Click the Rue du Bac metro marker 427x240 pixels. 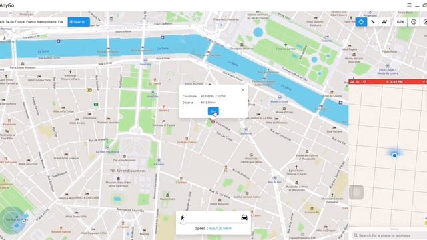click(274, 178)
